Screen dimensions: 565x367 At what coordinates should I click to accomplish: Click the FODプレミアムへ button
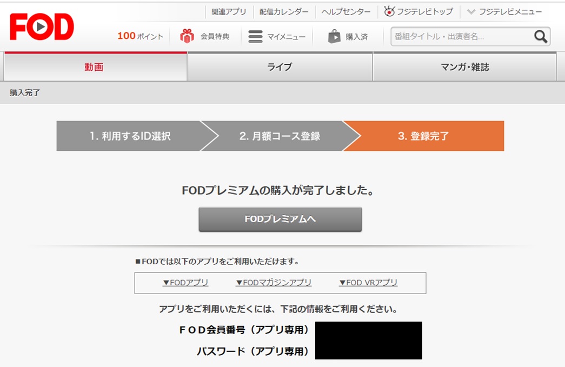coord(281,219)
